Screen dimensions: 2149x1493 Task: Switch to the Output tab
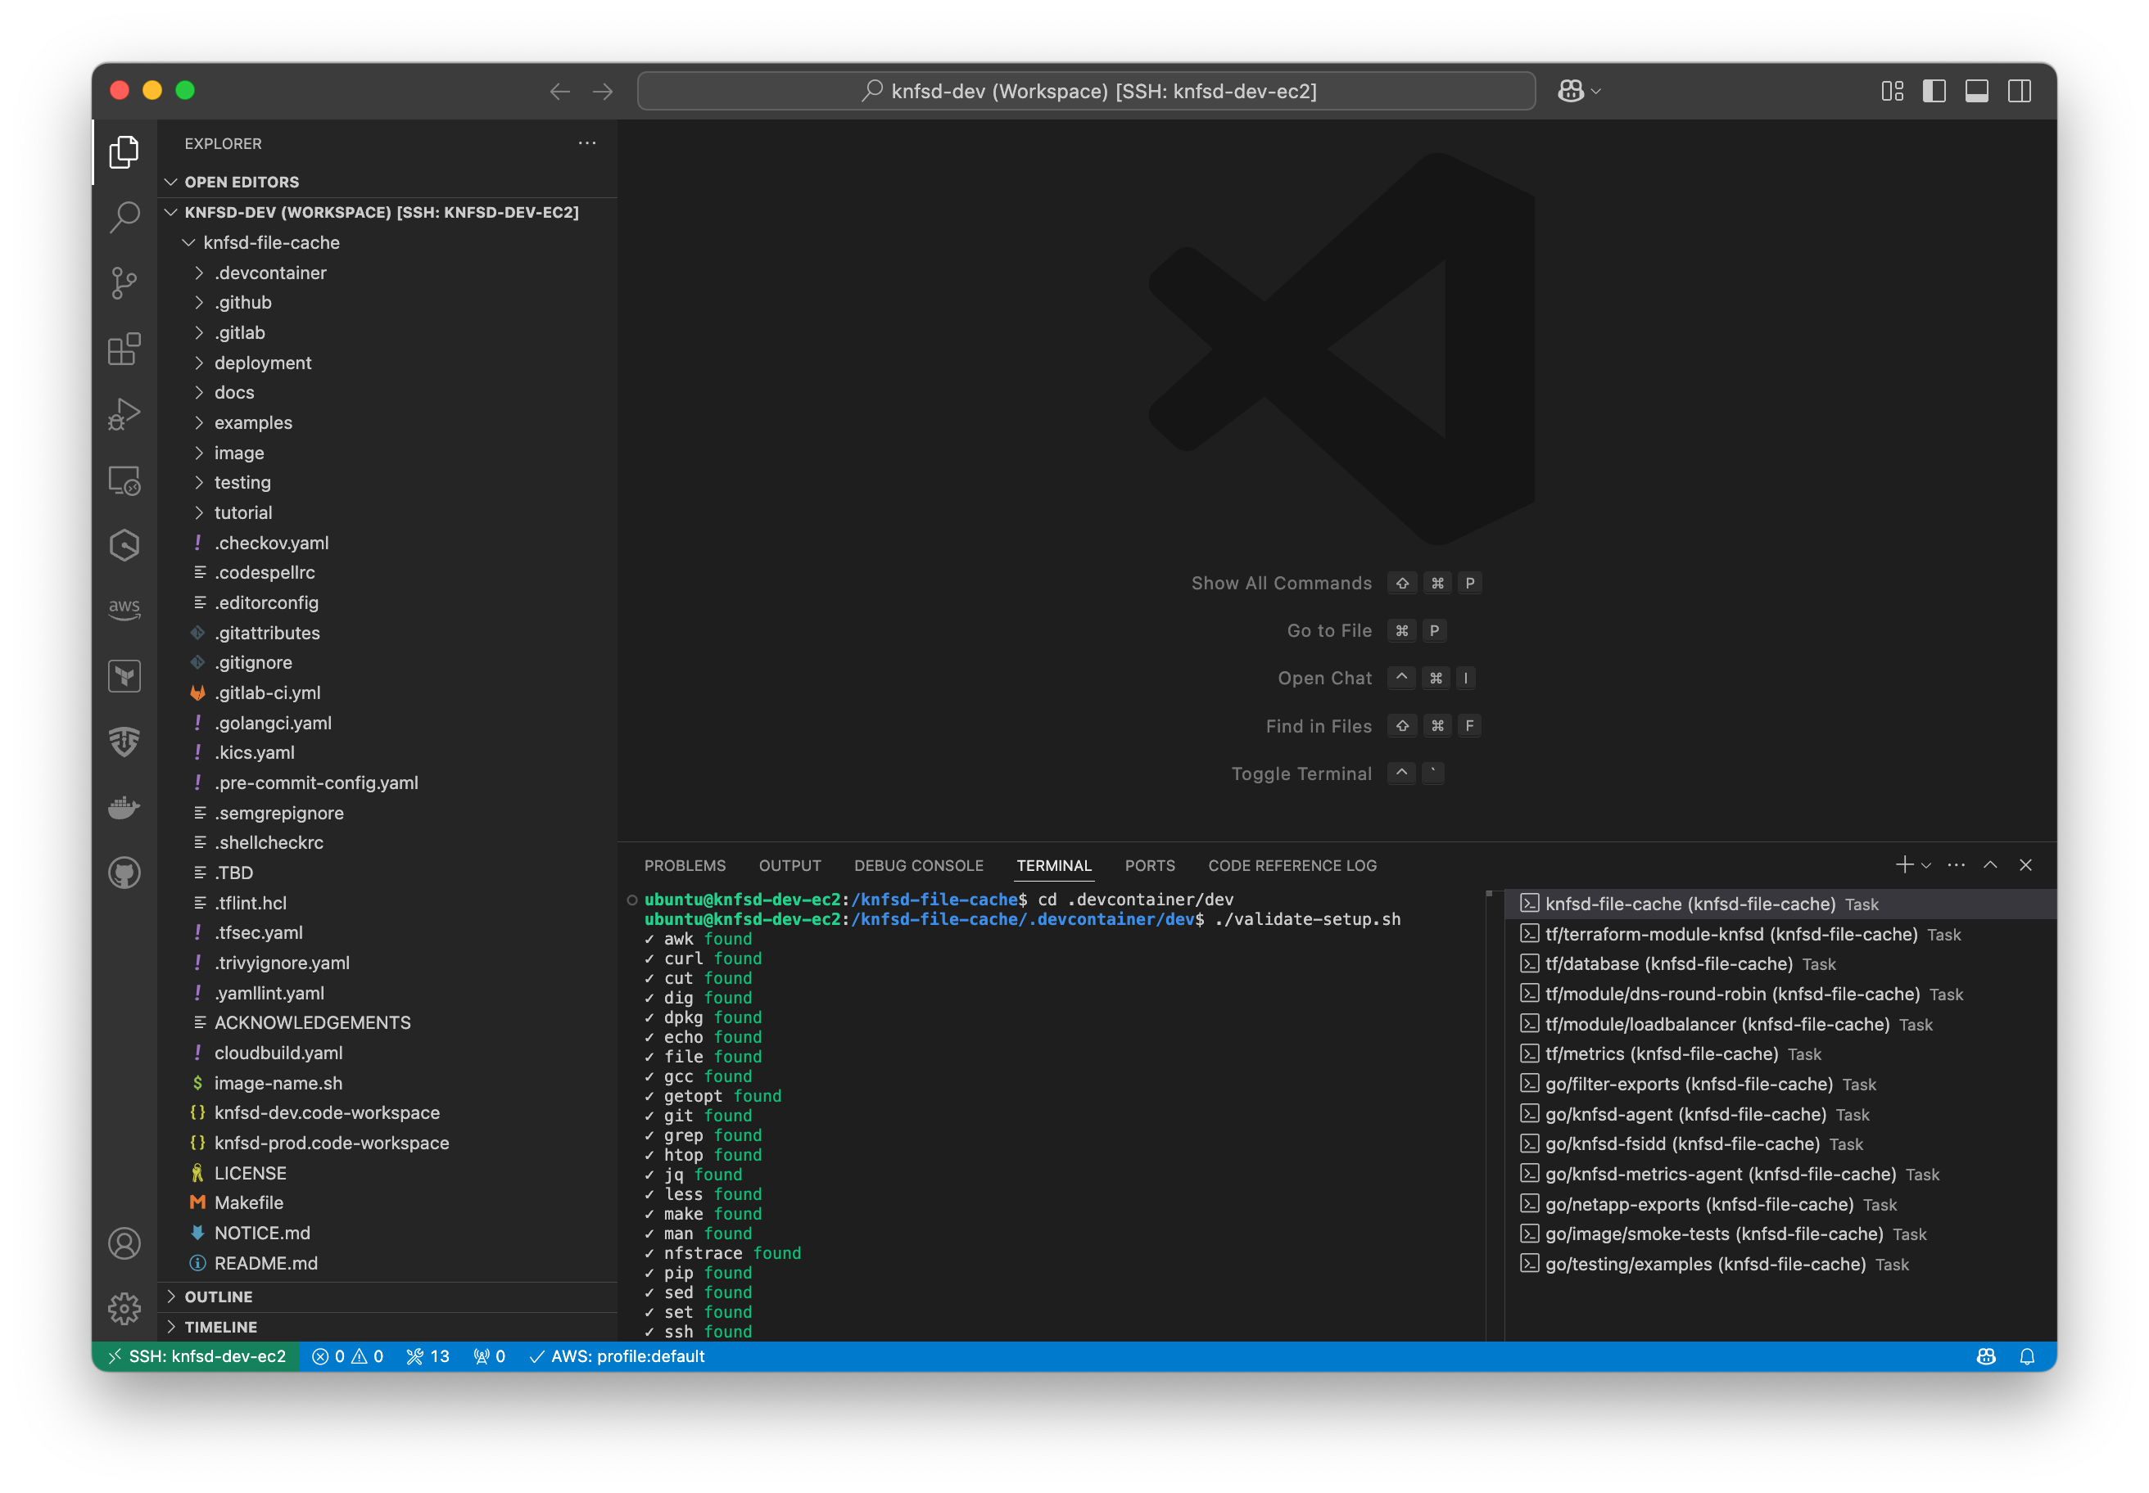[x=789, y=865]
